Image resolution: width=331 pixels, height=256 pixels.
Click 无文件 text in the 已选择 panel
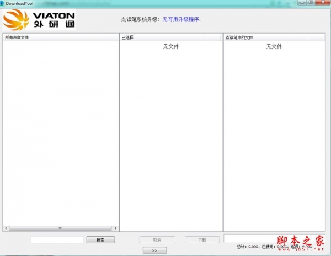171,47
